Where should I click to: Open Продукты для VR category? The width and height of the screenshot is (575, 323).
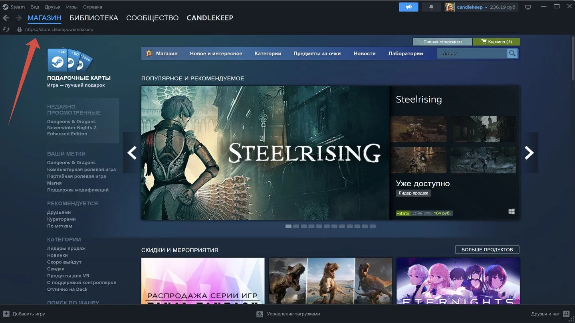point(68,276)
